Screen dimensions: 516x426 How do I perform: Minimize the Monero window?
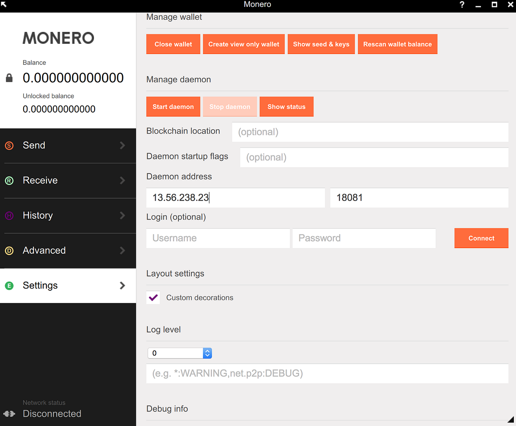tap(478, 6)
